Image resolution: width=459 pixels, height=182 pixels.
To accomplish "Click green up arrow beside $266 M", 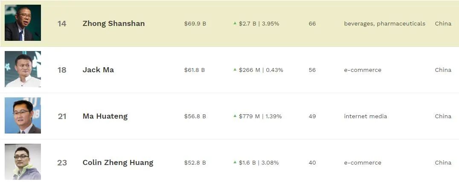I will pyautogui.click(x=235, y=69).
